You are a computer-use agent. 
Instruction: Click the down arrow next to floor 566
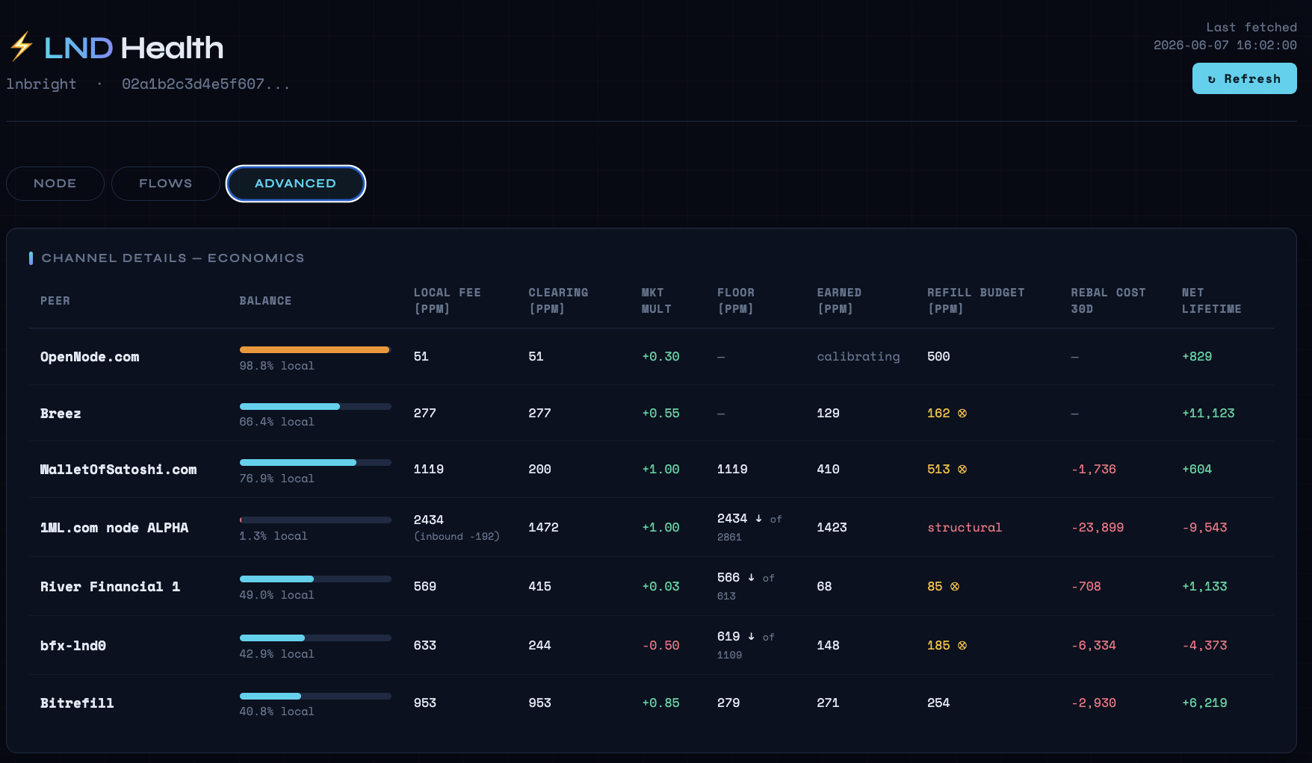(x=752, y=577)
